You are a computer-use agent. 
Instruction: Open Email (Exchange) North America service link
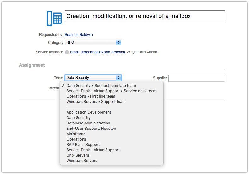[x=97, y=52]
